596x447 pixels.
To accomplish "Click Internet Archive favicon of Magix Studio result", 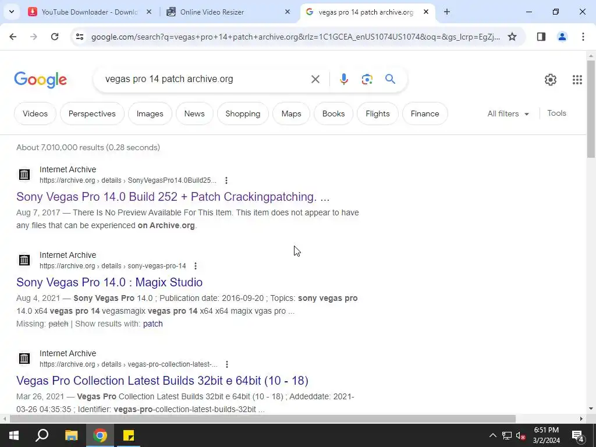I will pyautogui.click(x=24, y=260).
